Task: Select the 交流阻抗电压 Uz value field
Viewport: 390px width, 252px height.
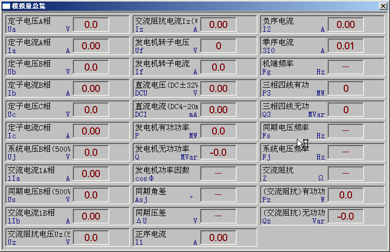Action: (91, 237)
